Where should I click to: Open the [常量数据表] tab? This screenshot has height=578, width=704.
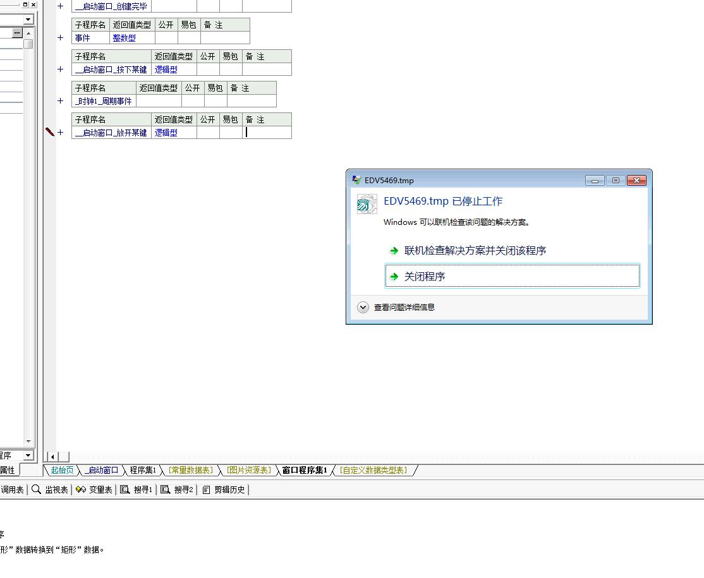pos(191,471)
